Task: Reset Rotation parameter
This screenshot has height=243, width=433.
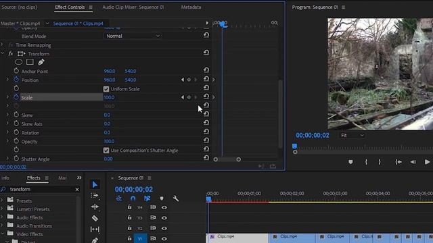Action: tap(206, 132)
